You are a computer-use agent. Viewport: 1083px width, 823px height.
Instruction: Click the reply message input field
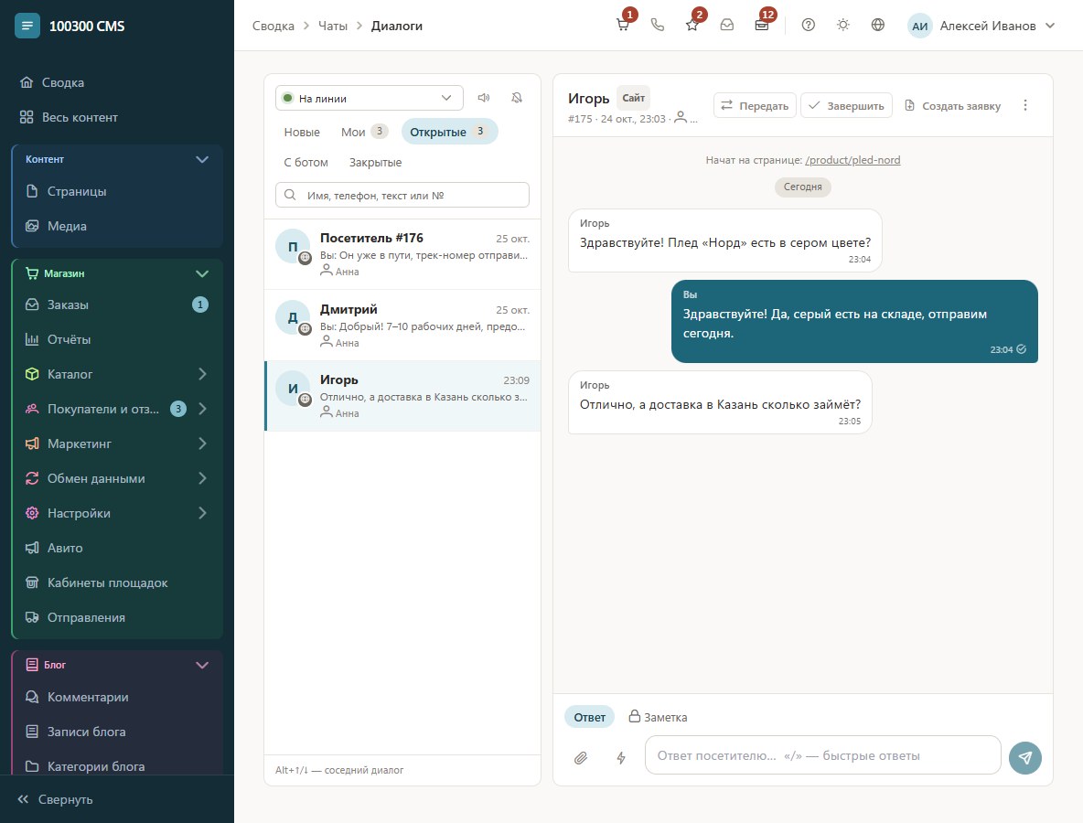coord(822,755)
